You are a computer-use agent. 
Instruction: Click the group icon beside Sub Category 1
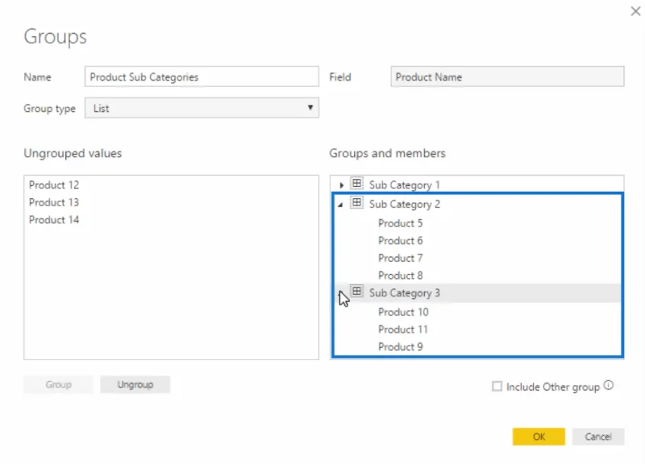(x=356, y=184)
